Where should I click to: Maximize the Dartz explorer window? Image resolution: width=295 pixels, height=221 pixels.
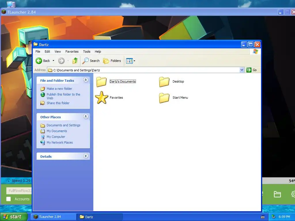tap(251, 45)
